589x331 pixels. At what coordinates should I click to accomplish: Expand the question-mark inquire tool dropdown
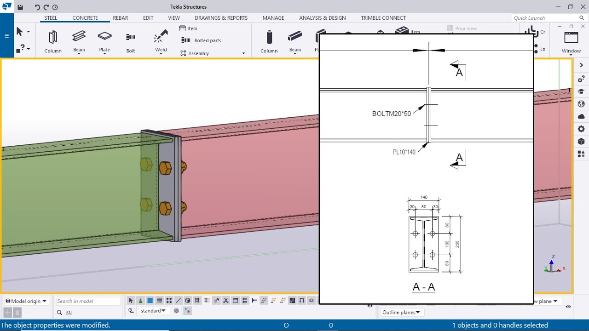(29, 49)
